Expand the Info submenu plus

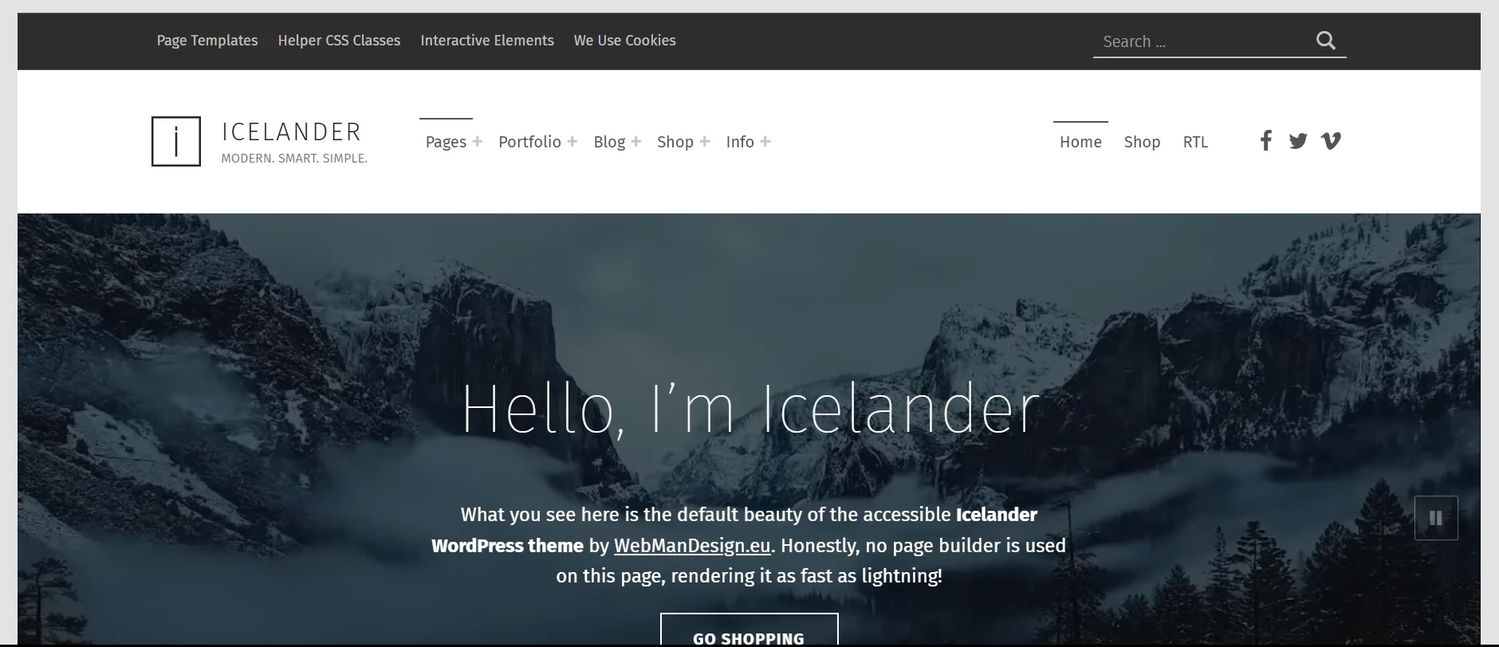tap(765, 141)
